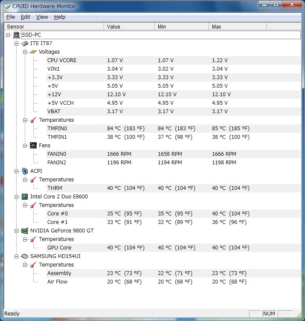Click the Voltages lightning icon
The width and height of the screenshot is (305, 321).
pyautogui.click(x=33, y=52)
